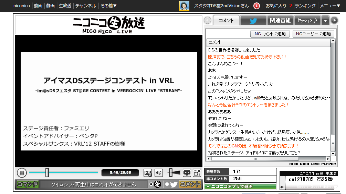Click the video slide in the player
Screen dimensions: 346x194
click(x=109, y=101)
